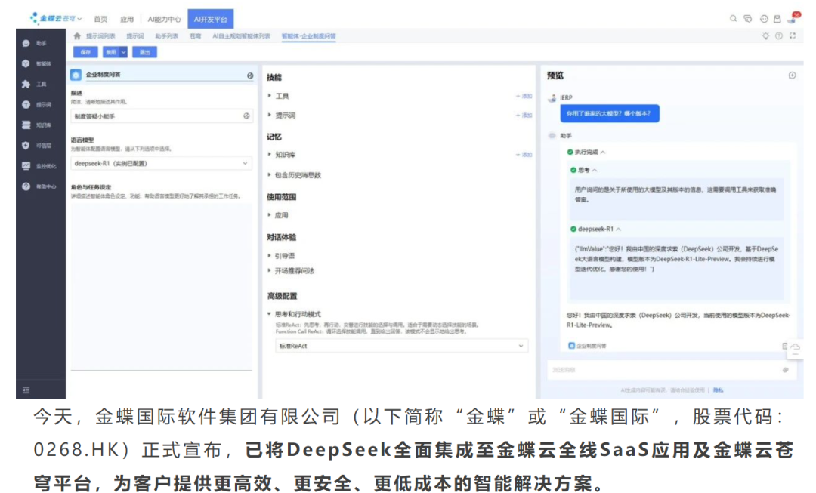Click 添加 link for 工具
Viewport: 816px width, 493px height.
(524, 96)
